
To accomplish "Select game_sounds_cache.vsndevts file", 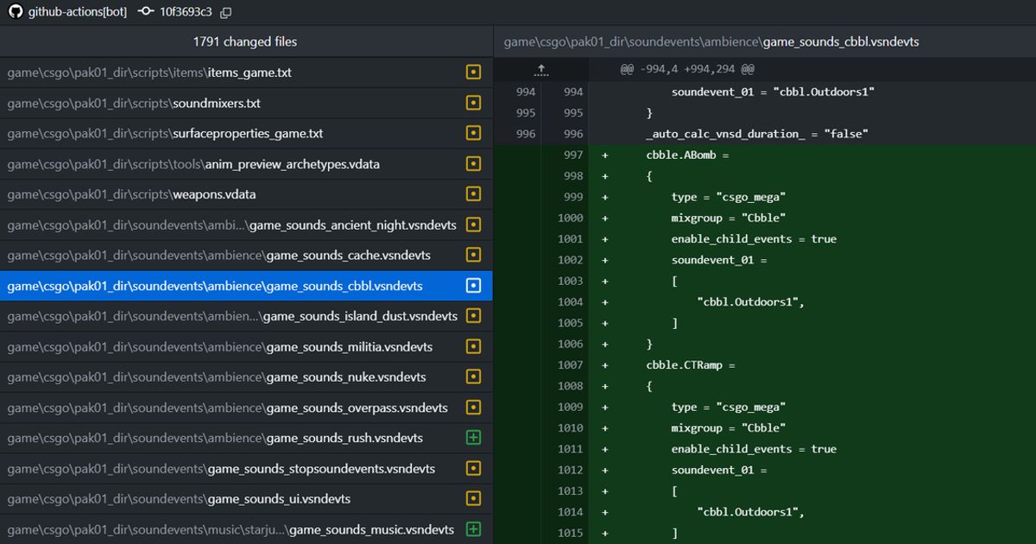I will 246,255.
